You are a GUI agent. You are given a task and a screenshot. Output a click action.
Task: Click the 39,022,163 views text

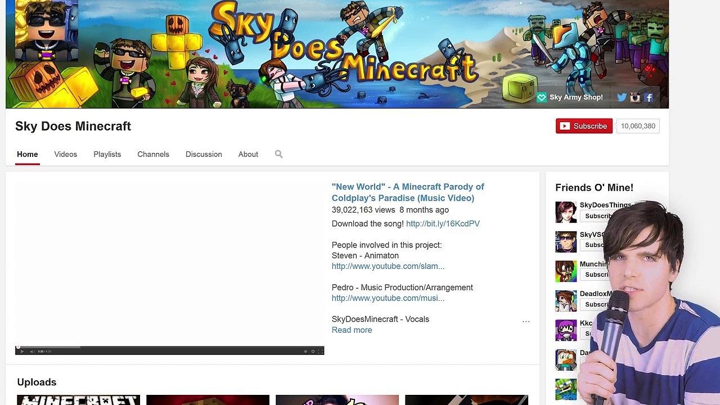(x=363, y=210)
